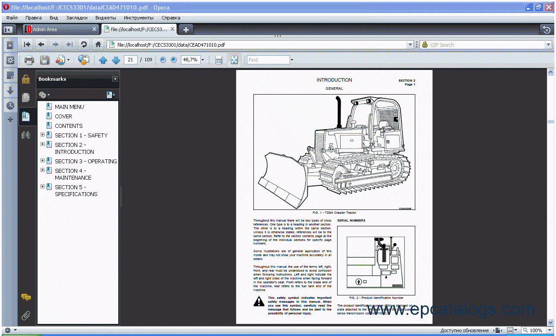Go to next page with blue down arrow
The width and height of the screenshot is (556, 336).
pos(116,60)
